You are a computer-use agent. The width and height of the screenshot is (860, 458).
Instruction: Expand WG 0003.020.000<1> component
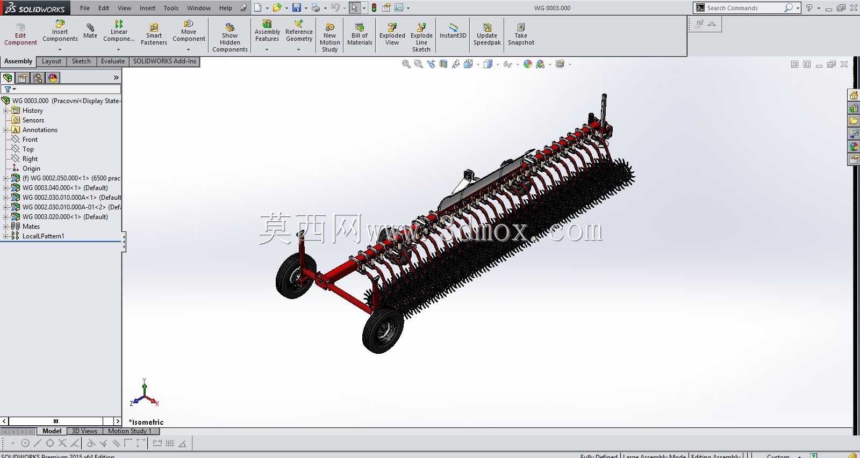(6, 217)
